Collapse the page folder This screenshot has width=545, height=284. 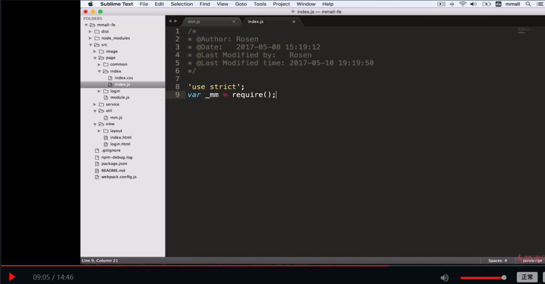click(95, 58)
